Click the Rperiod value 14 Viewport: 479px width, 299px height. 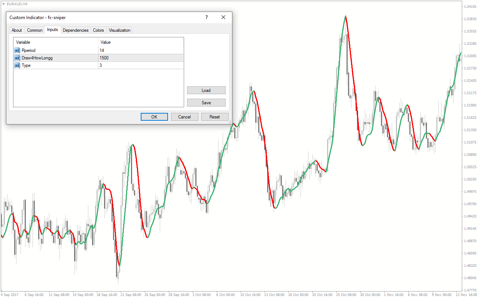[x=102, y=50]
